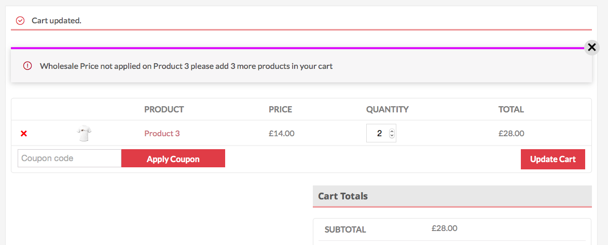This screenshot has width=608, height=245.
Task: Open the Product 3 link
Action: coord(162,134)
